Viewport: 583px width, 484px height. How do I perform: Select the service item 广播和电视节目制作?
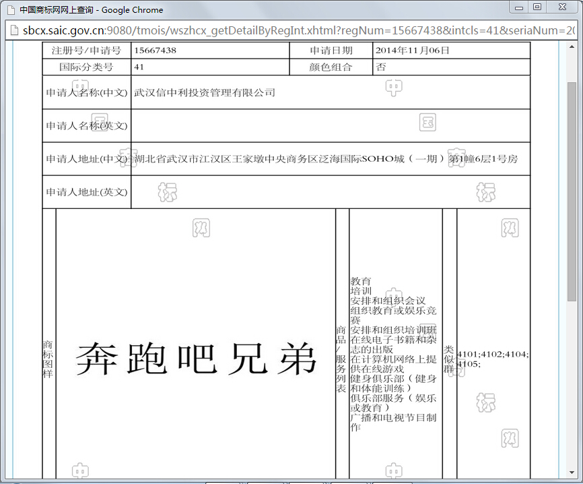(x=393, y=422)
